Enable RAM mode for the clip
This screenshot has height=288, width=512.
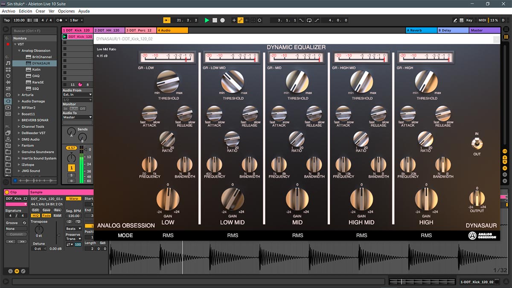[x=57, y=215]
